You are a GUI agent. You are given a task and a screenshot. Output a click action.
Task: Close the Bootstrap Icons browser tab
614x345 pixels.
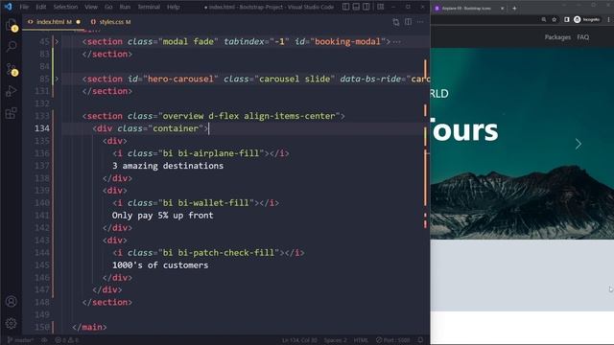(x=502, y=9)
